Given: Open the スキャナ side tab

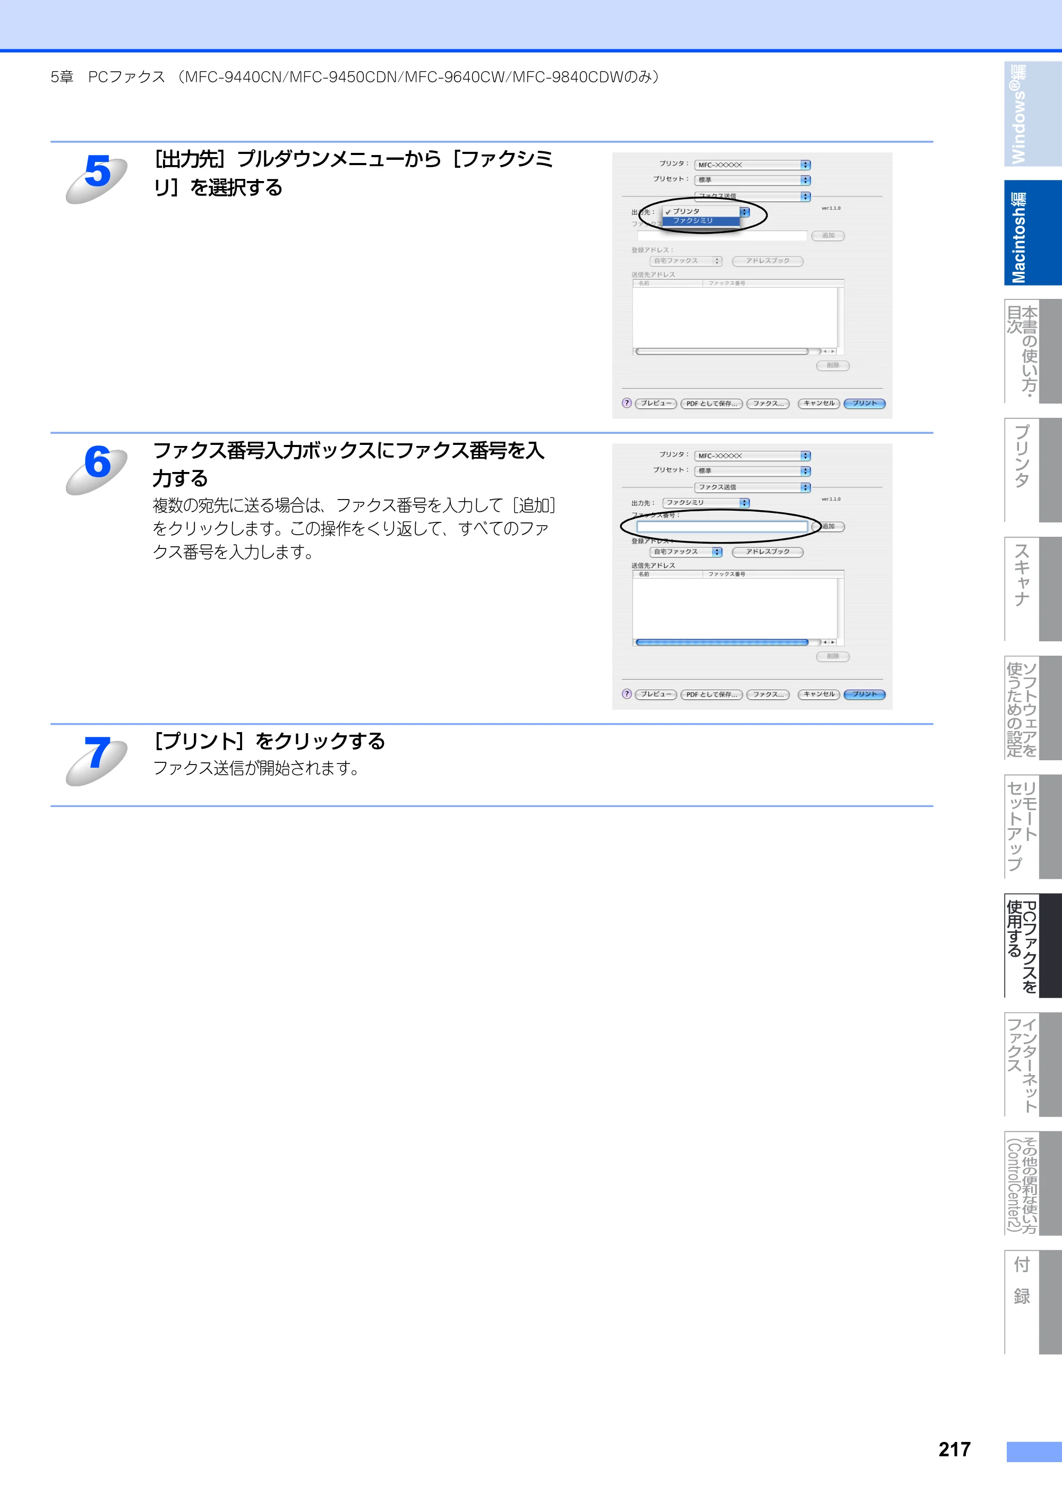Looking at the screenshot, I should (x=1033, y=589).
